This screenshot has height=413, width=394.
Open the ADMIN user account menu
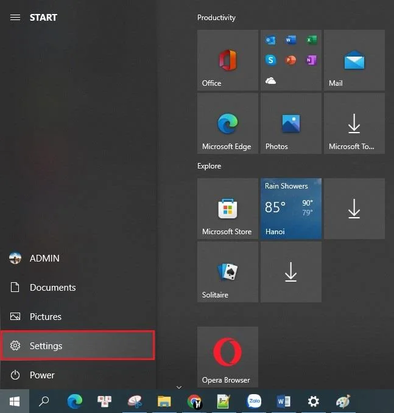tap(78, 258)
